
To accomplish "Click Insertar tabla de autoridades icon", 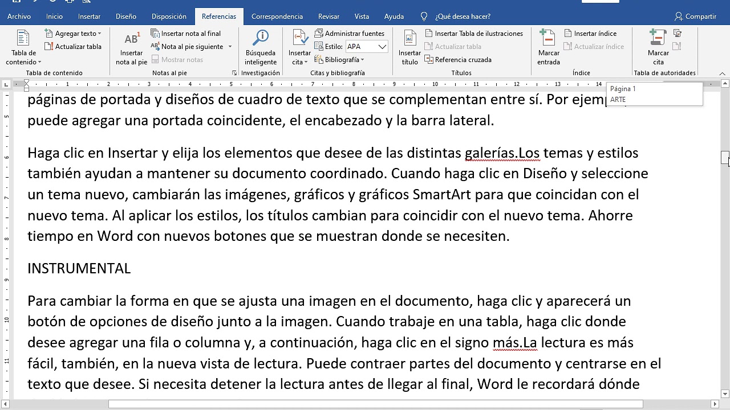I will [x=678, y=34].
